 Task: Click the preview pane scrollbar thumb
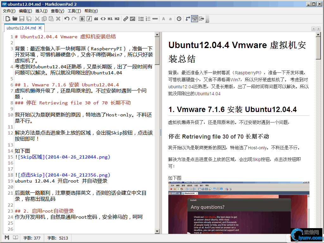tap(318, 48)
